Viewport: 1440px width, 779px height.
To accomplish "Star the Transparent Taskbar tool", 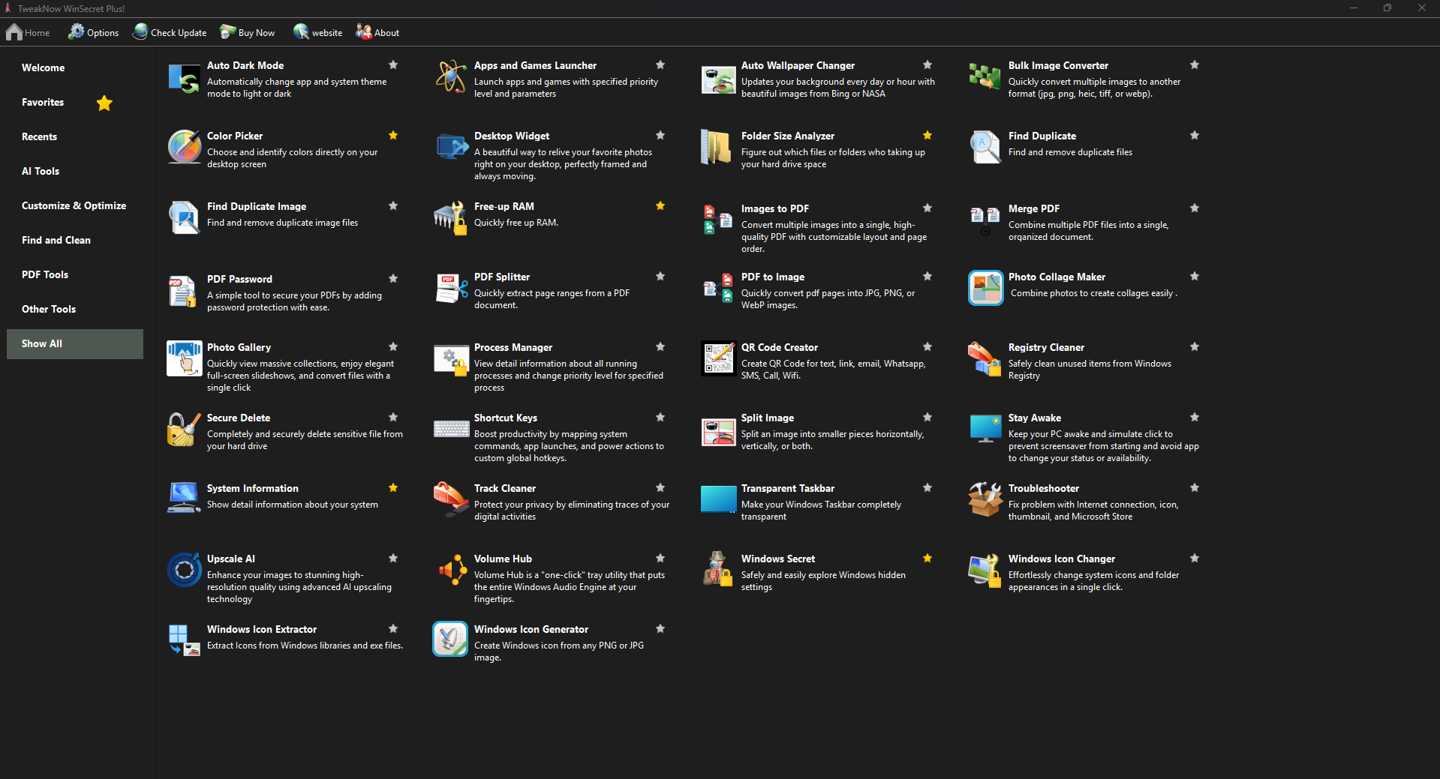I will [x=927, y=488].
